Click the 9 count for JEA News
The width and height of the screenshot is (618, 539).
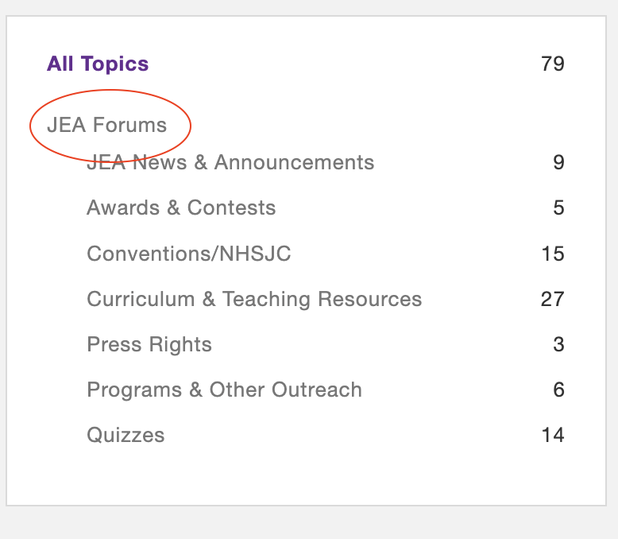coord(558,163)
